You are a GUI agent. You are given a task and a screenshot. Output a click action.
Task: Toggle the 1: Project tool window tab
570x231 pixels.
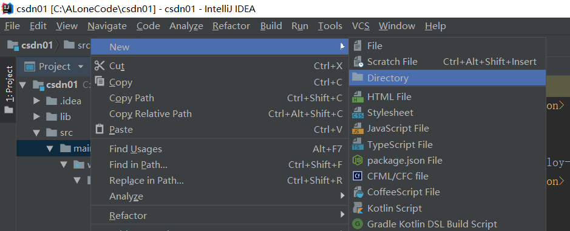tap(8, 89)
